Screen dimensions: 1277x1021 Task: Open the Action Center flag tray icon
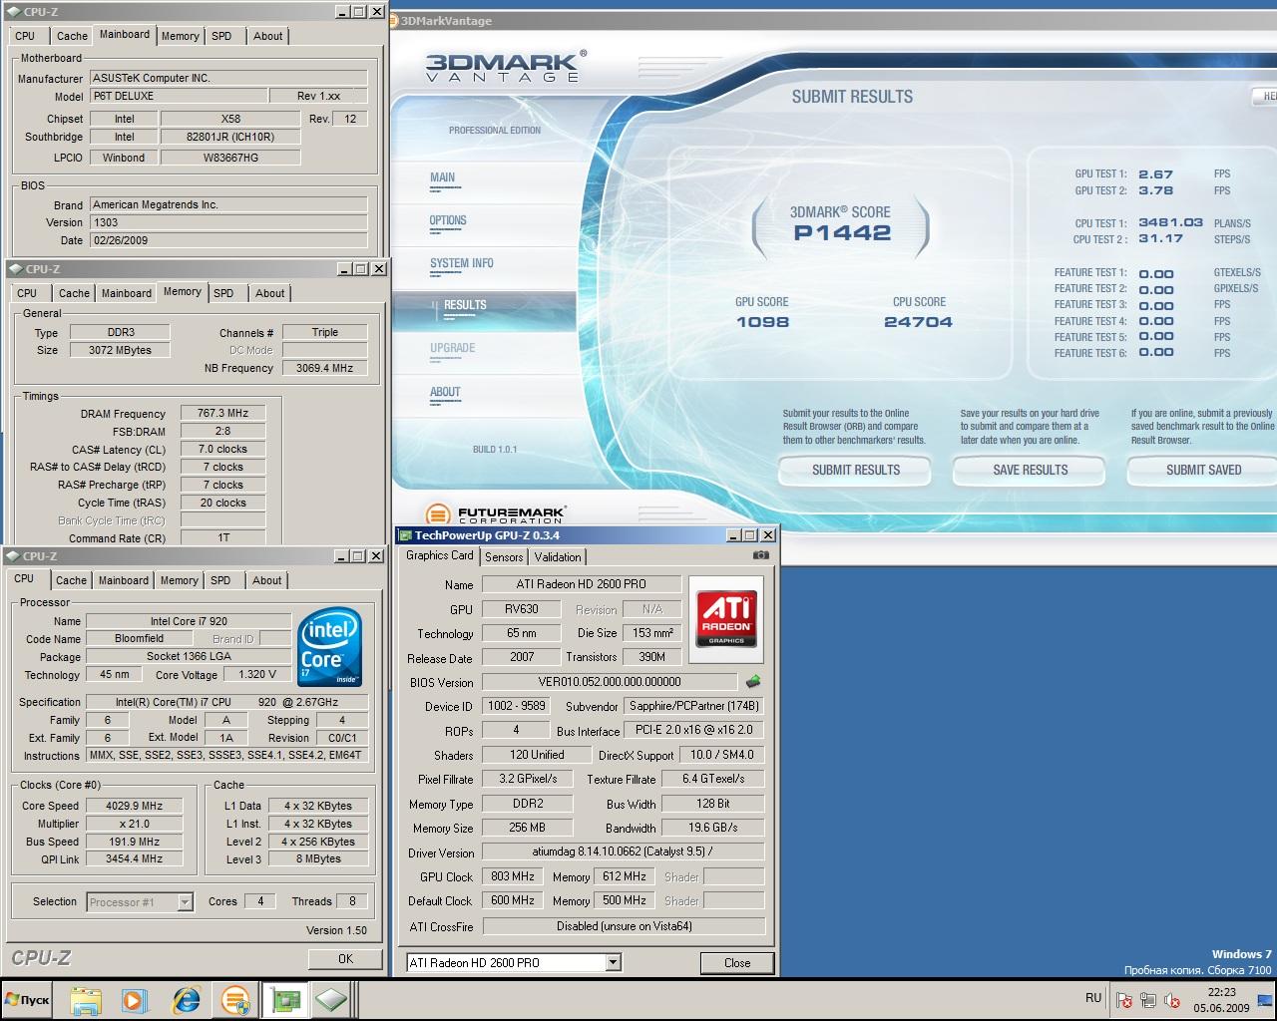1124,1000
